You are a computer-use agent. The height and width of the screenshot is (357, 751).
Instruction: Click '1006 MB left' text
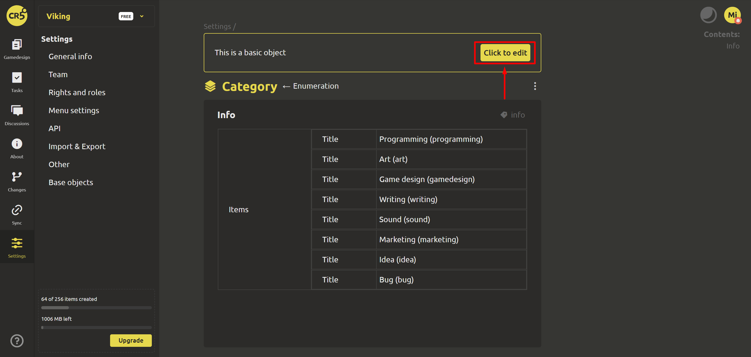pos(57,319)
